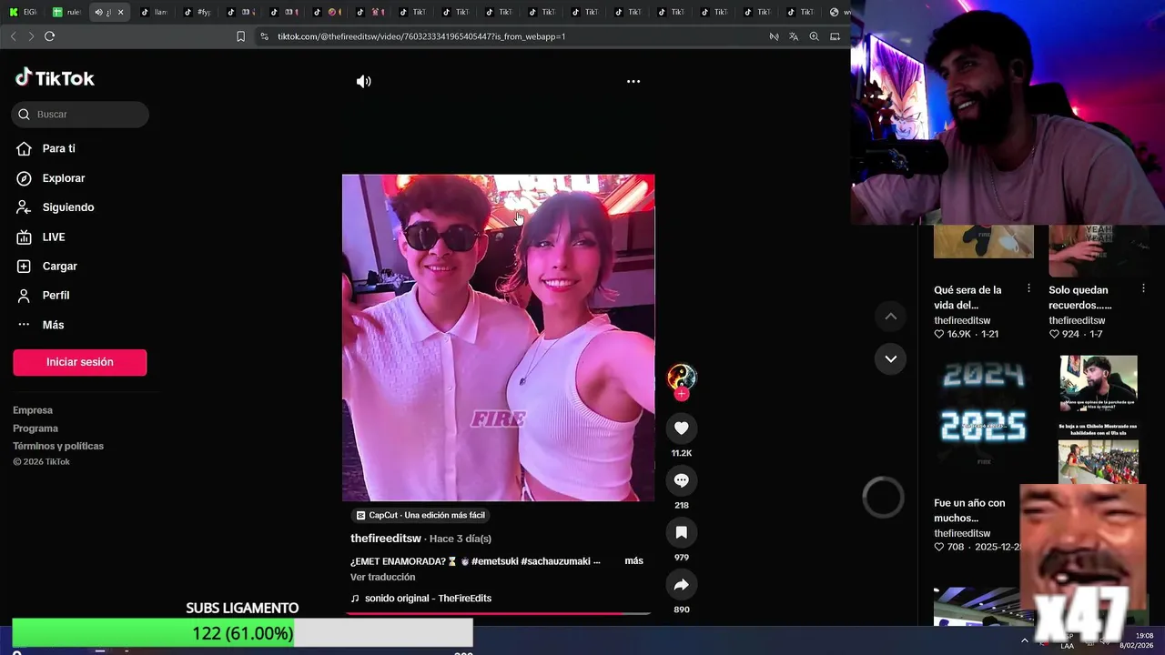The width and height of the screenshot is (1165, 655).
Task: Click Ver traducción
Action: point(382,577)
